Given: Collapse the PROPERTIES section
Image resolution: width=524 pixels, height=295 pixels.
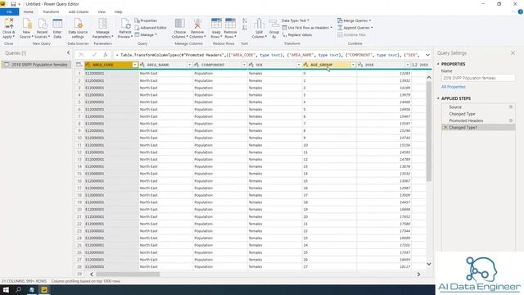Looking at the screenshot, I should coord(438,64).
